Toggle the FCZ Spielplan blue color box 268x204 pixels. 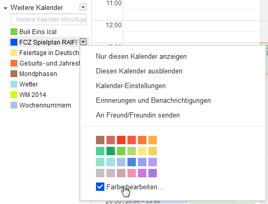pos(14,42)
